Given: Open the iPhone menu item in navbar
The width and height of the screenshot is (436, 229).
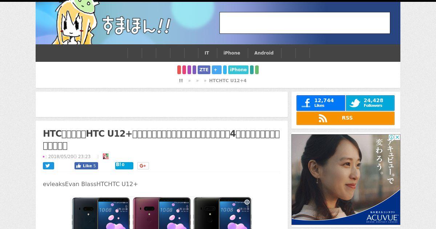Looking at the screenshot, I should coord(232,53).
